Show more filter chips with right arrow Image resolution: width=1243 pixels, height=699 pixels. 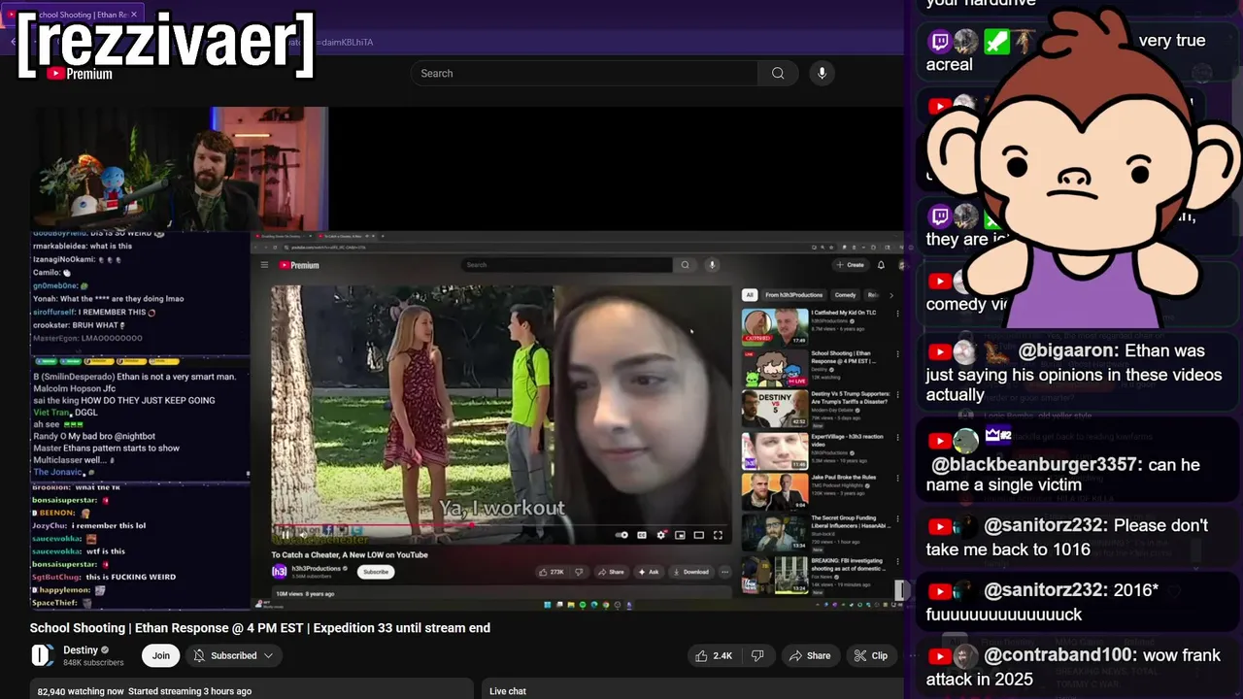pyautogui.click(x=891, y=295)
